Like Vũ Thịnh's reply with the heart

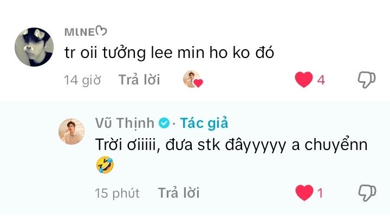coord(304,193)
